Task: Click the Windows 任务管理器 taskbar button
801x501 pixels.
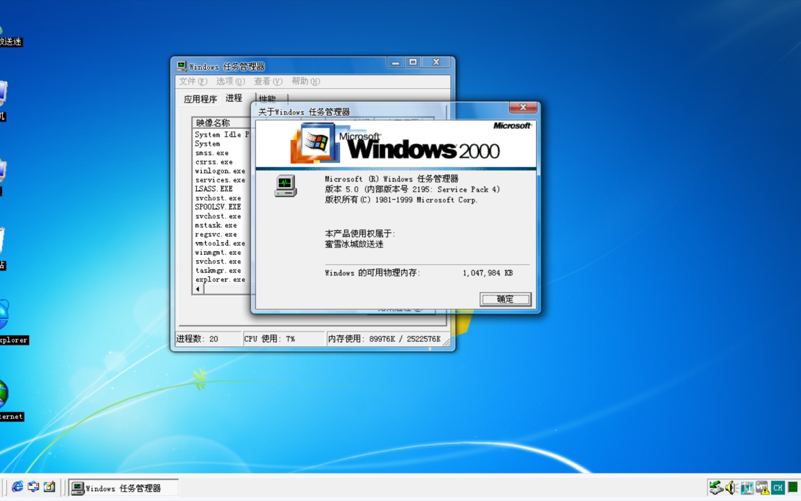Action: pos(123,488)
